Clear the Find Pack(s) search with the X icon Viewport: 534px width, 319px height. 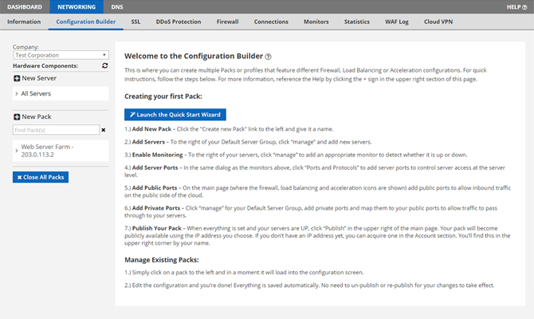(x=104, y=130)
